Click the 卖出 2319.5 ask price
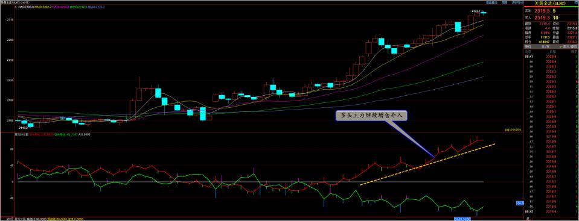The image size is (579, 221). 542,11
